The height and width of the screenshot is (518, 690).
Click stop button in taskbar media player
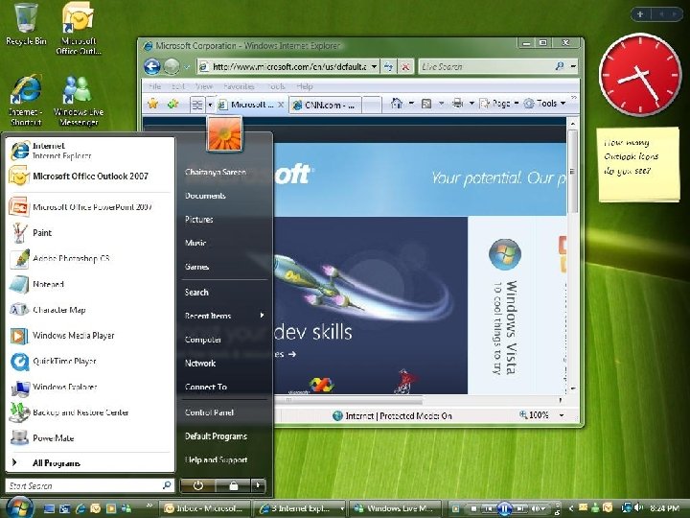[x=473, y=508]
